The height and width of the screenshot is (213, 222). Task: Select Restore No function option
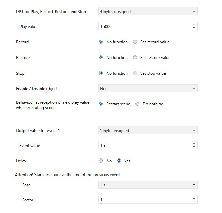101,58
